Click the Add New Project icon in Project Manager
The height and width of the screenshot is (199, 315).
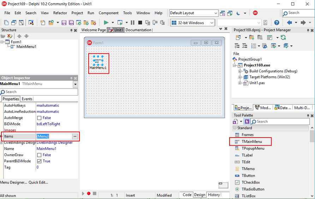238,37
